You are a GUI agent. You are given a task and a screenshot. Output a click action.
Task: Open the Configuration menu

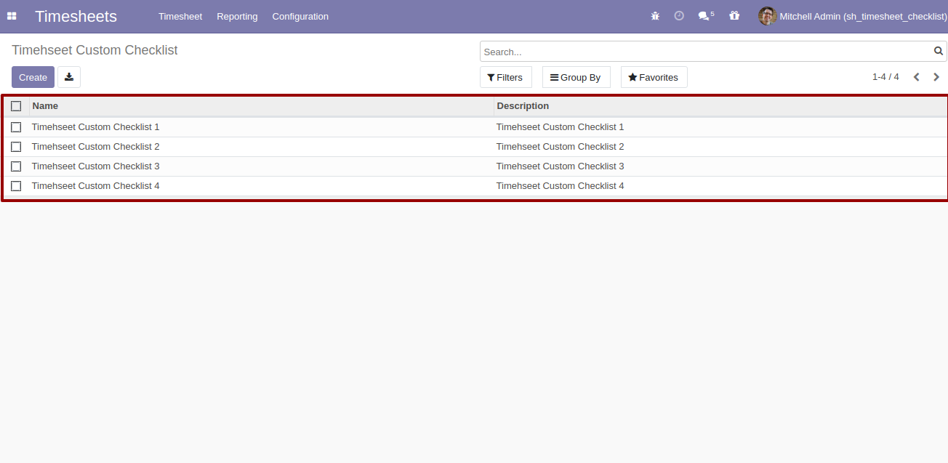[300, 16]
